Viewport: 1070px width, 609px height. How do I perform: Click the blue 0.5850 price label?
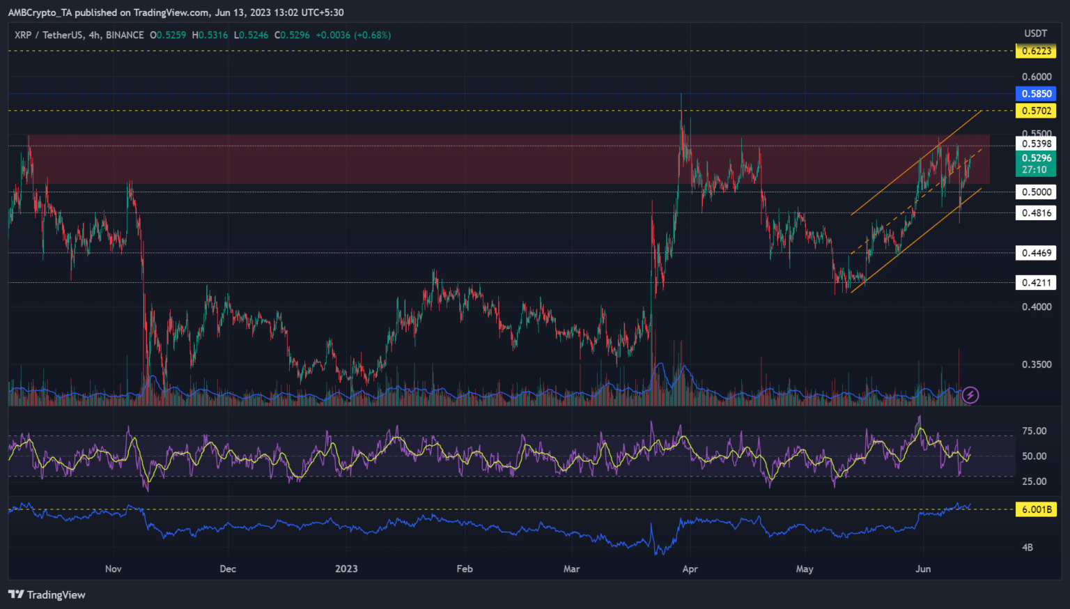(1036, 93)
